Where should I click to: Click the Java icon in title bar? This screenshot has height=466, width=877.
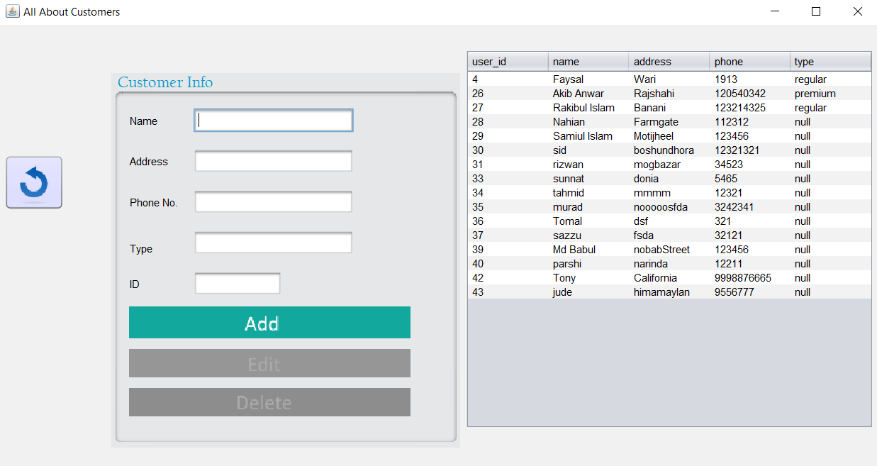(12, 11)
